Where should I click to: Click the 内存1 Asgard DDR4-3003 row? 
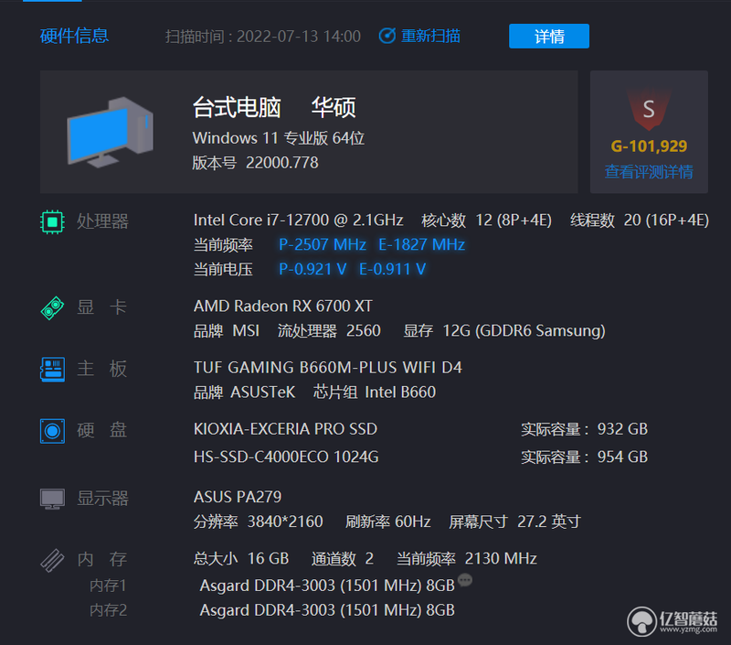tap(327, 586)
